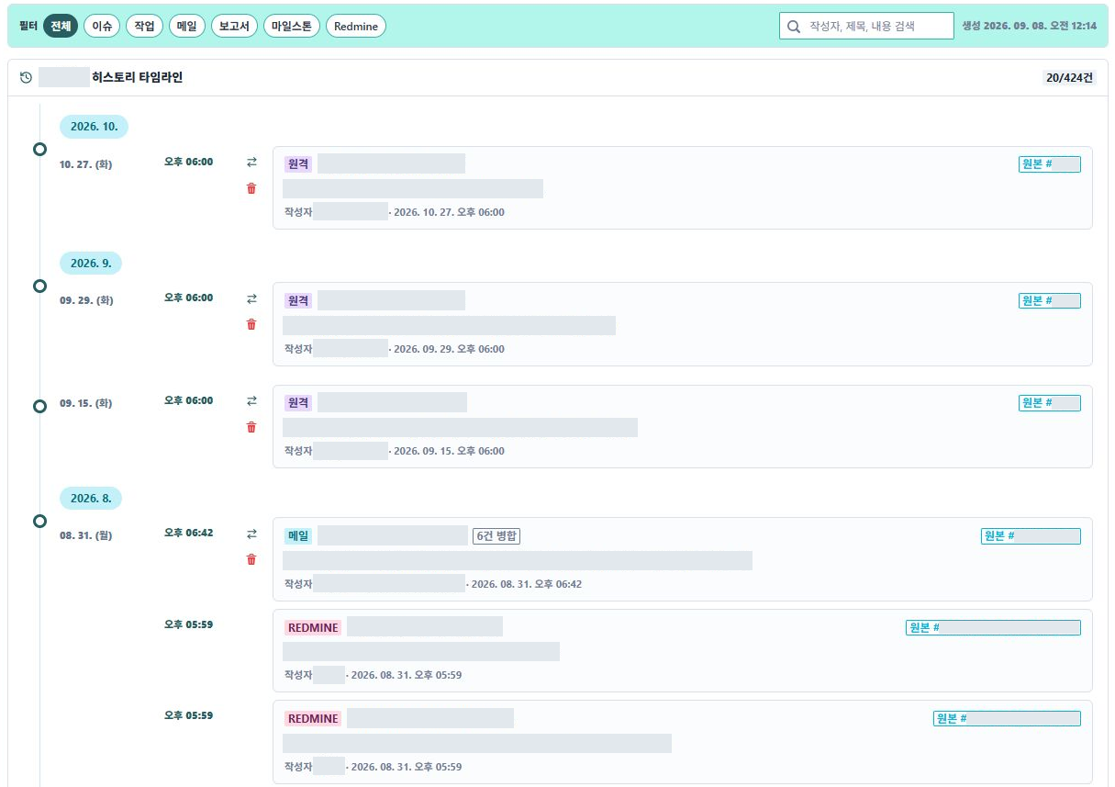Click the history clock icon beside 히스토리 타임라인
This screenshot has width=1115, height=787.
(27, 78)
